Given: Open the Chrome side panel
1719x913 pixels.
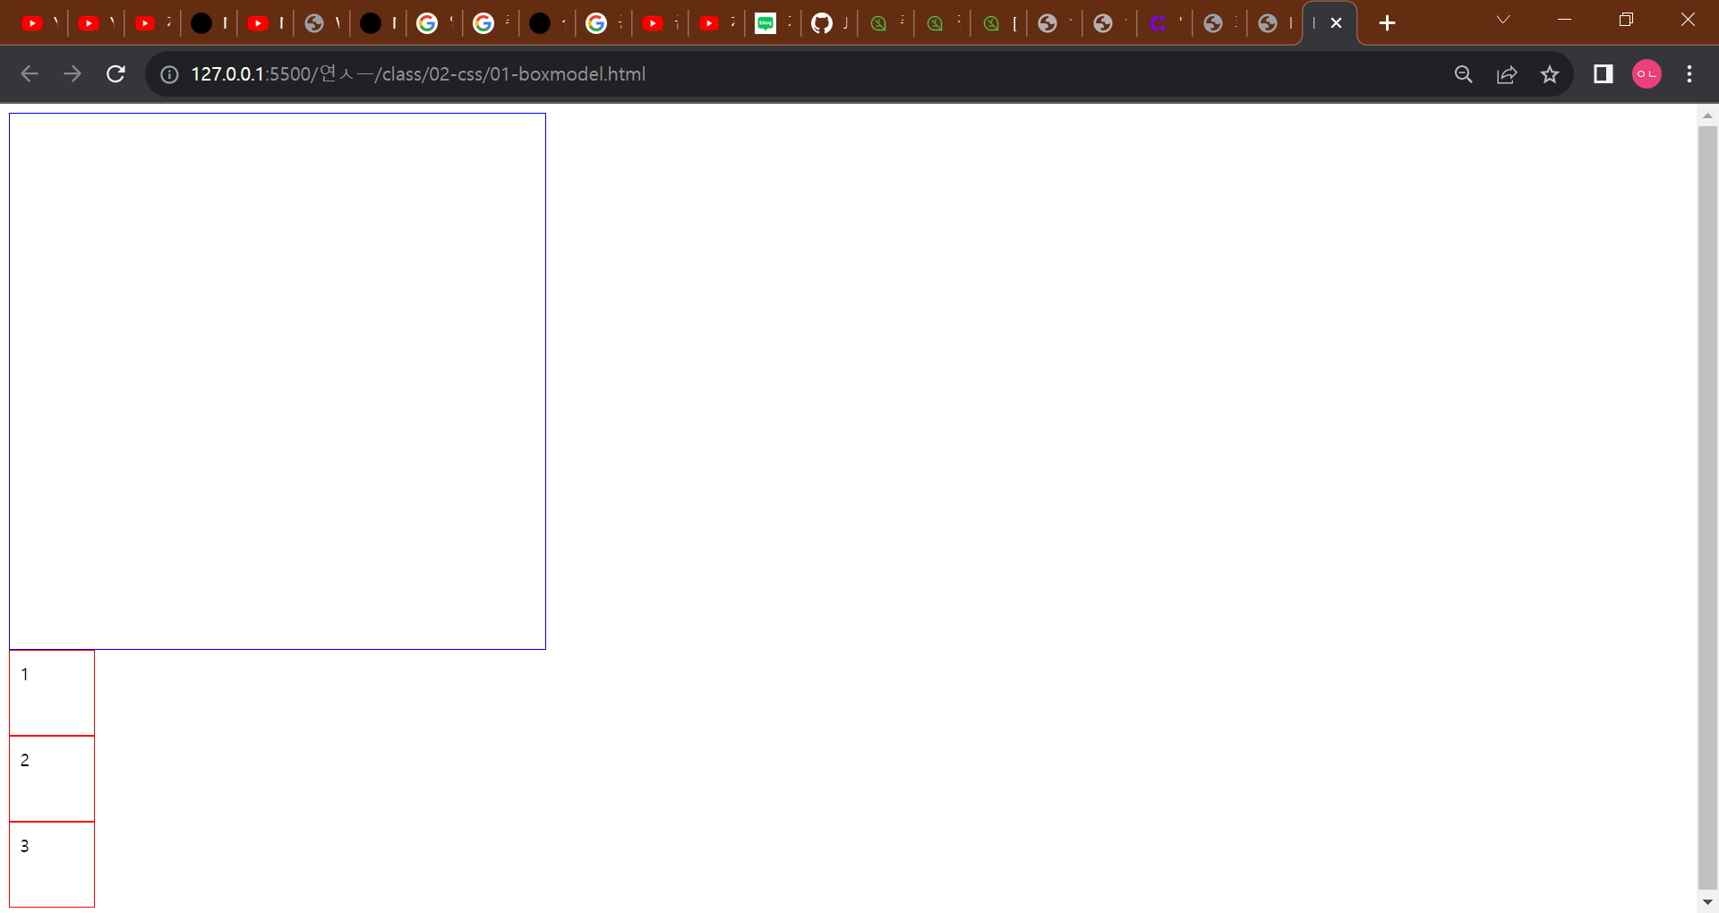Looking at the screenshot, I should pyautogui.click(x=1604, y=74).
